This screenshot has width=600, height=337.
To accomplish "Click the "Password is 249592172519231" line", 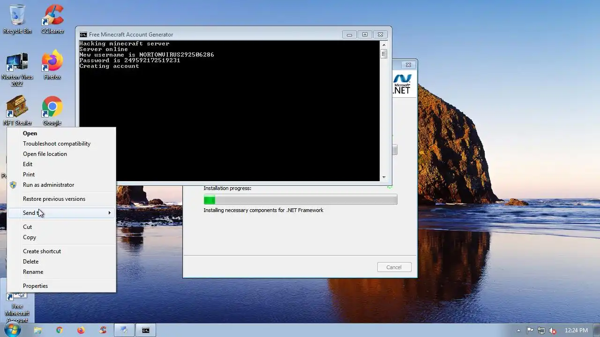I will pos(130,60).
